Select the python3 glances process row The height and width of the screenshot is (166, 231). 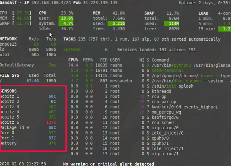click(x=150, y=65)
